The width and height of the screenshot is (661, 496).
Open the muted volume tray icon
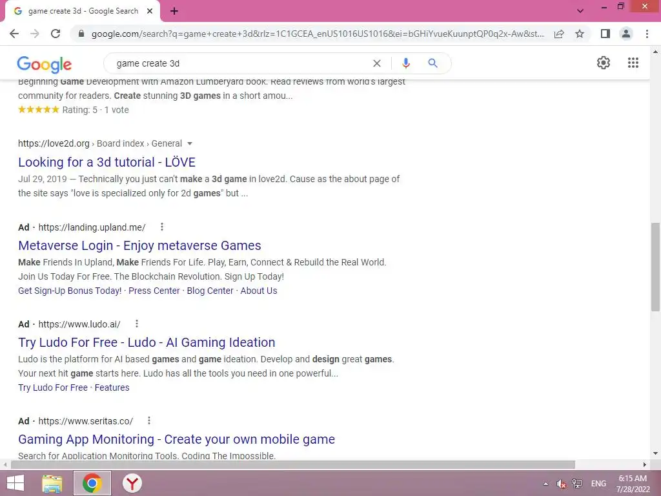coord(561,484)
